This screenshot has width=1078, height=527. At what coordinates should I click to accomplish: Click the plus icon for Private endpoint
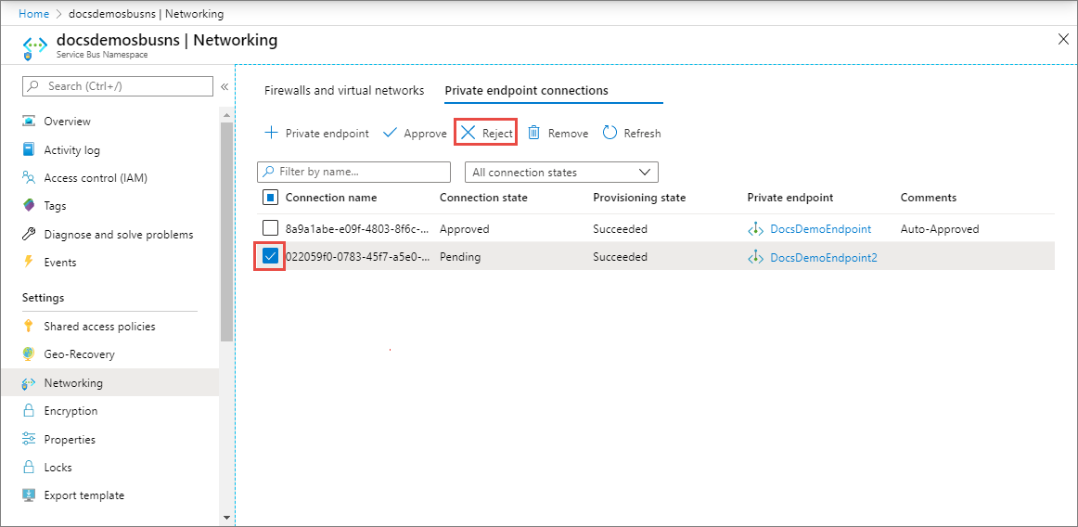(271, 133)
